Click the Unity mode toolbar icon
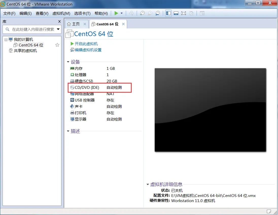The width and height of the screenshot is (278, 215). click(191, 13)
